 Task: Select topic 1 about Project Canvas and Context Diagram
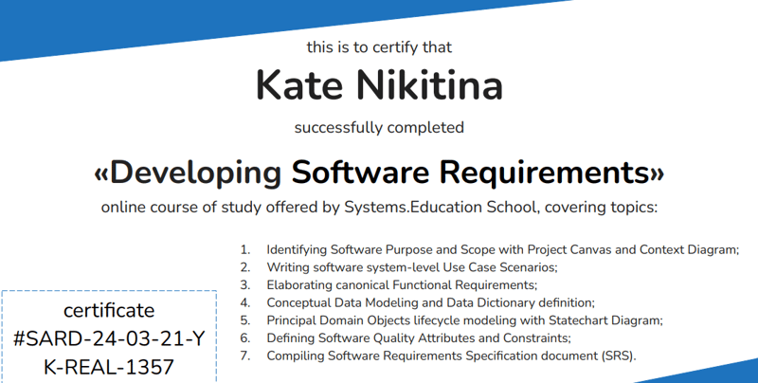501,249
